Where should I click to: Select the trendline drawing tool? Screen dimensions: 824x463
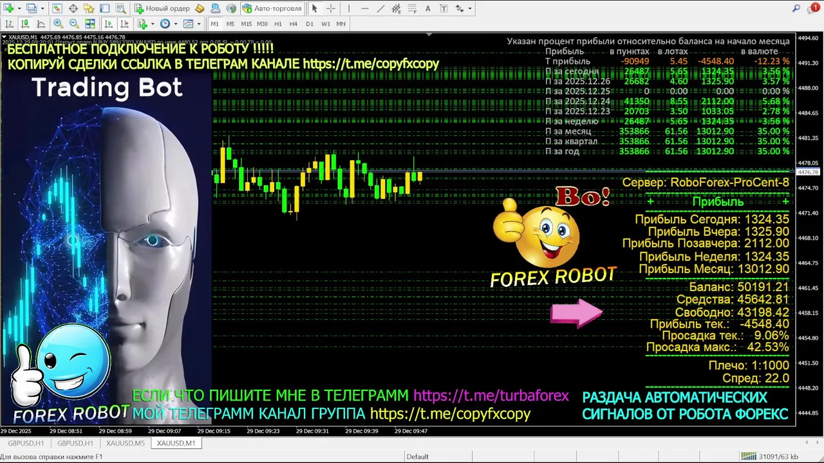380,8
